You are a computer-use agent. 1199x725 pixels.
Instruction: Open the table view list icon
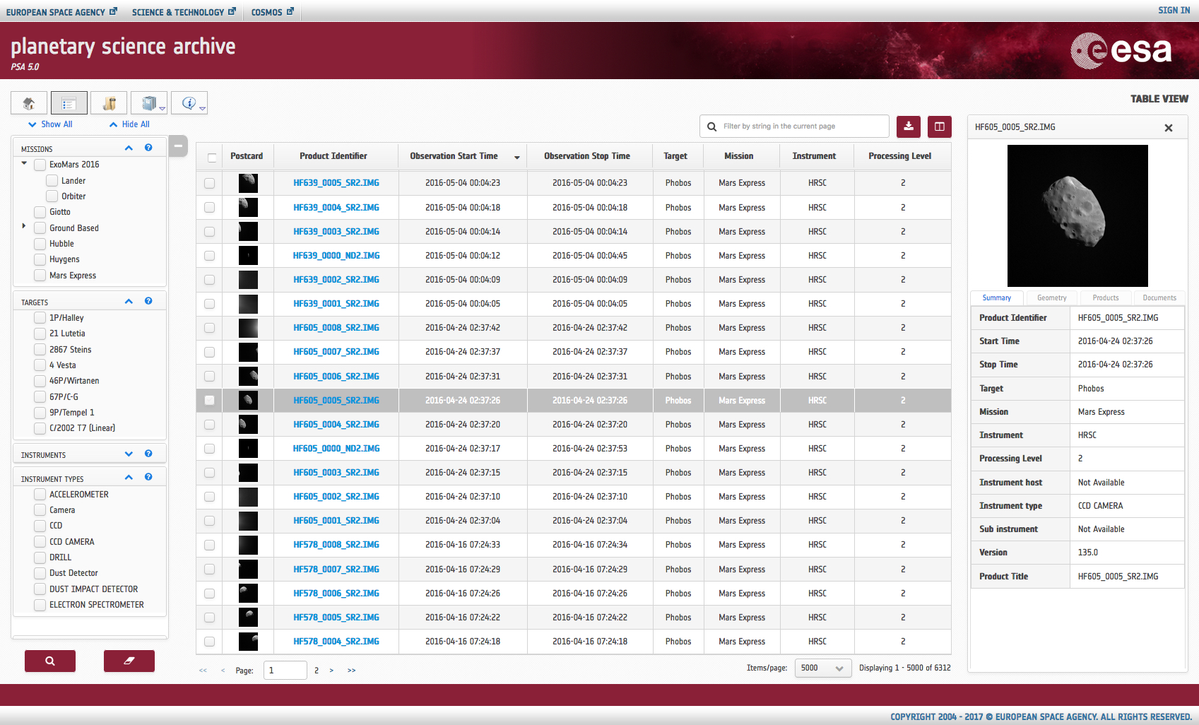69,103
